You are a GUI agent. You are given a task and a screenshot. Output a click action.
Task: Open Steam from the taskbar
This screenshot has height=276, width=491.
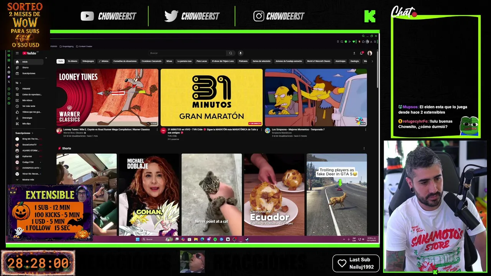pos(247,239)
